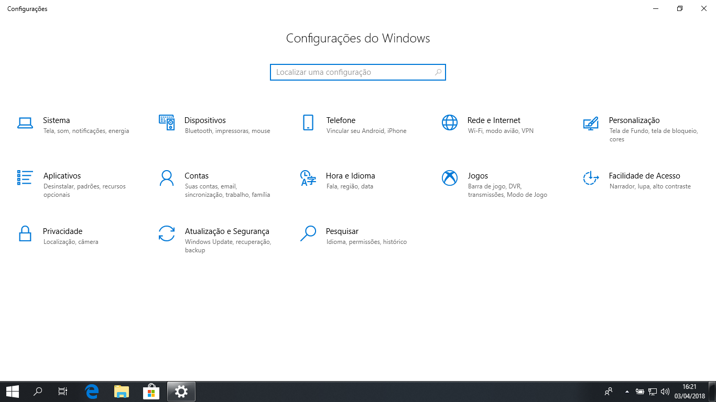Click the Privacidade category title
The image size is (716, 402).
(x=62, y=231)
